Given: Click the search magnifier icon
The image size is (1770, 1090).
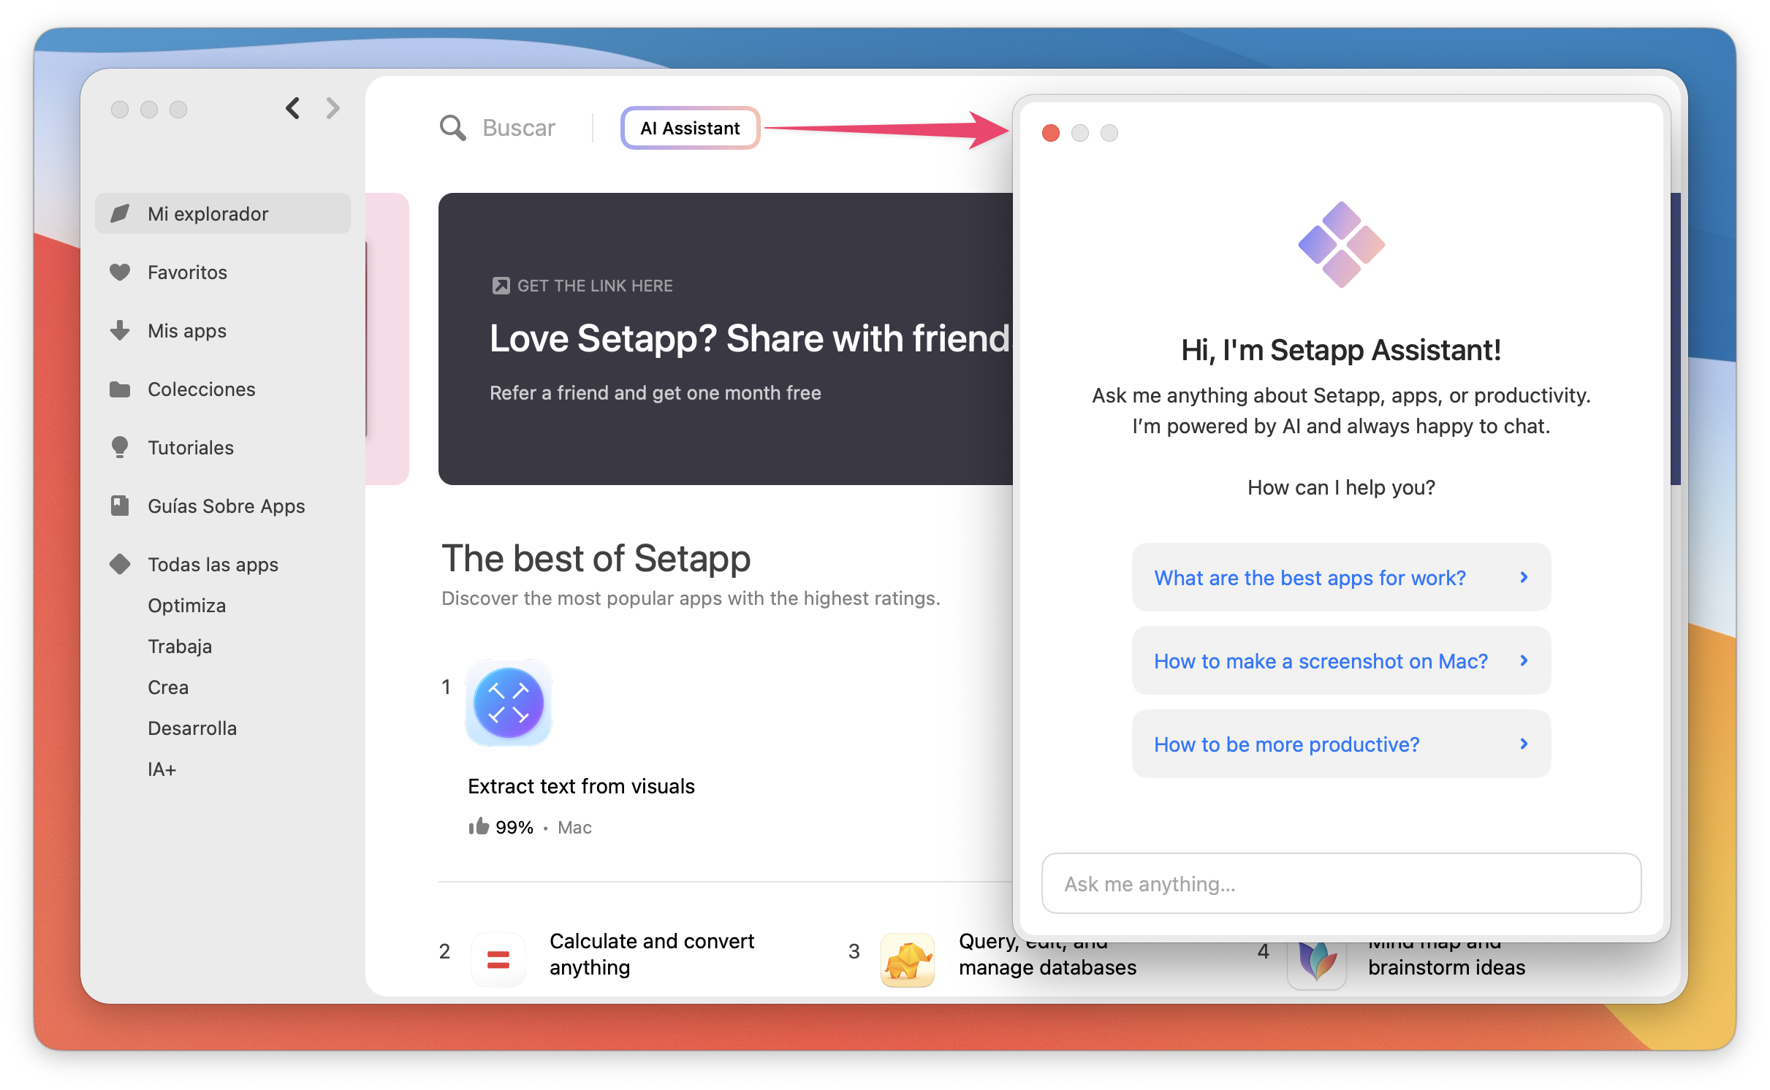Looking at the screenshot, I should [452, 128].
